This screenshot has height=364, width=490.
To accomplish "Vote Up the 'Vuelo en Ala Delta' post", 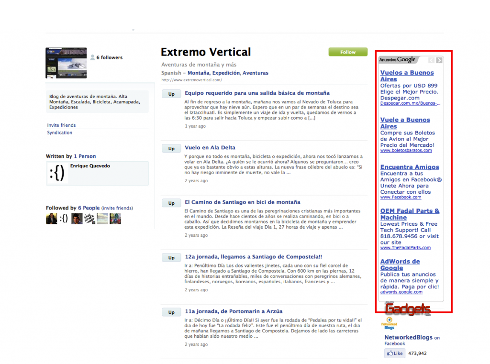I will (x=171, y=148).
